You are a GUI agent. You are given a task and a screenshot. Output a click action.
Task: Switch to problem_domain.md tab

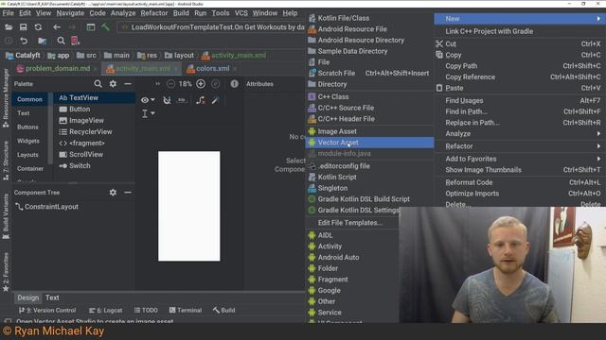coord(57,69)
